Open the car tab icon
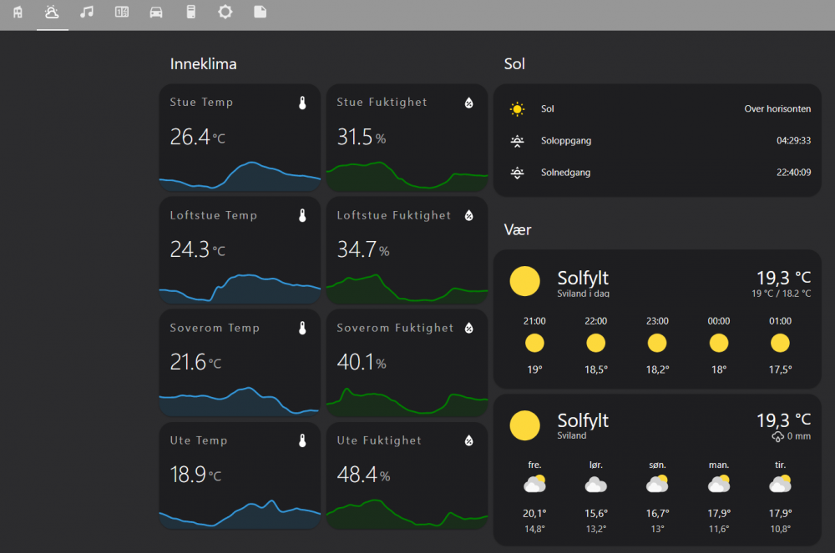The width and height of the screenshot is (835, 553). [x=156, y=12]
